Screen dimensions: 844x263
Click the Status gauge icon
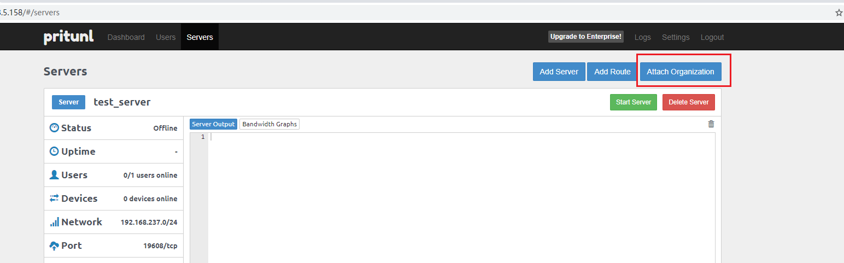[x=54, y=128]
